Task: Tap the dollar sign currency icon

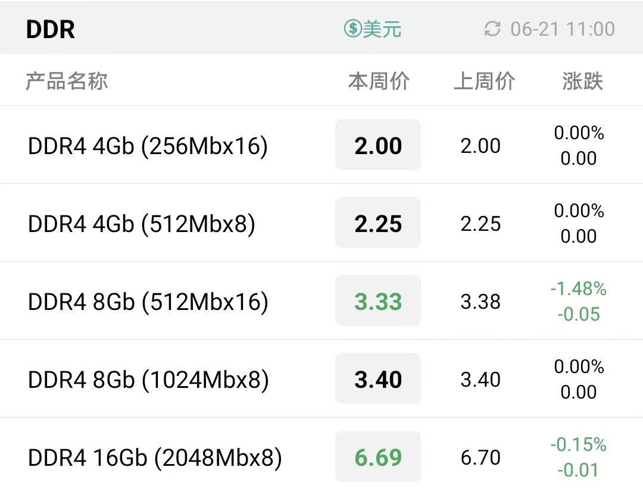Action: tap(352, 29)
